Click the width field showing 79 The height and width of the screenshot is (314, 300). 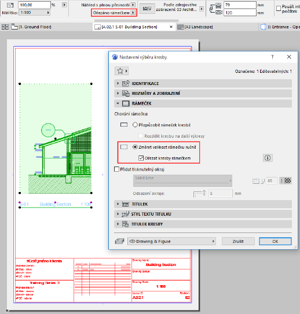[240, 5]
